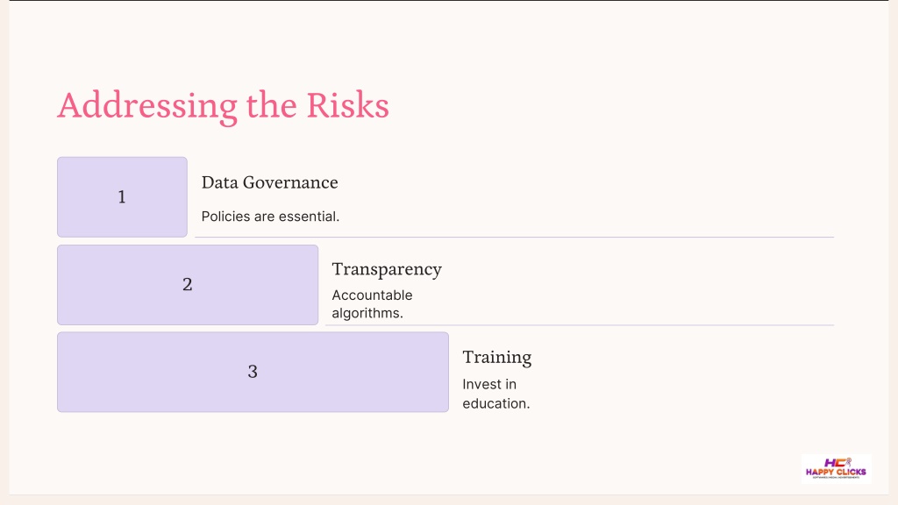
Task: Click the word Accountable under Transparency
Action: 372,295
